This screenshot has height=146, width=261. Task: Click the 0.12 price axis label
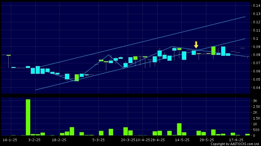click(256, 22)
